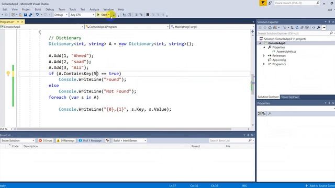Click the View Code icon in Solution Explorer

tap(314, 28)
